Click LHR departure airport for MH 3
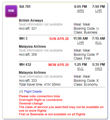Viewport: 110px width, 120px height. (80, 43)
